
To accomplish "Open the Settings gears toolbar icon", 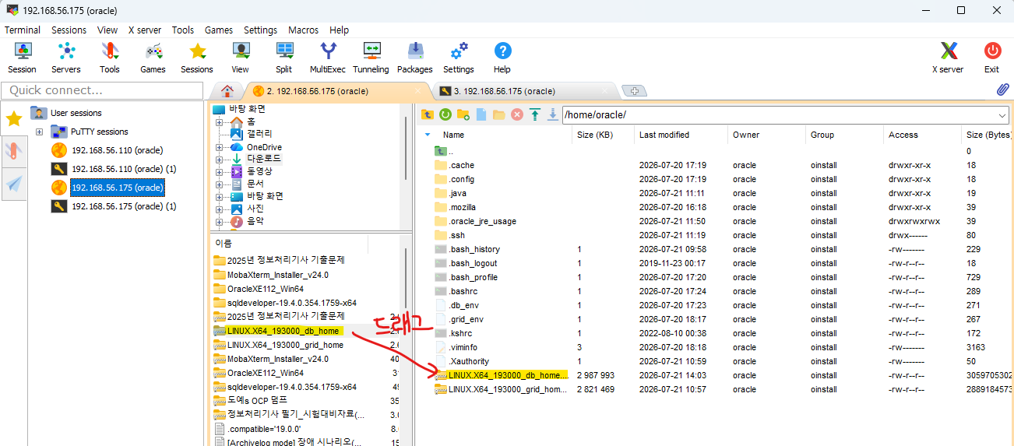I will coord(459,58).
